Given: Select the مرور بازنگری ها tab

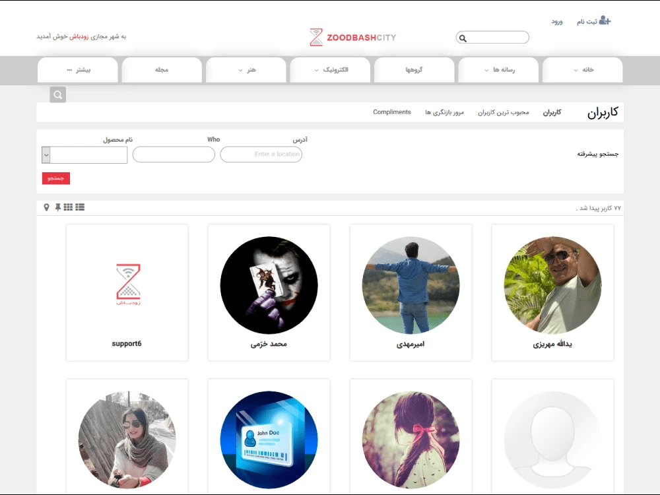Looking at the screenshot, I should 444,112.
